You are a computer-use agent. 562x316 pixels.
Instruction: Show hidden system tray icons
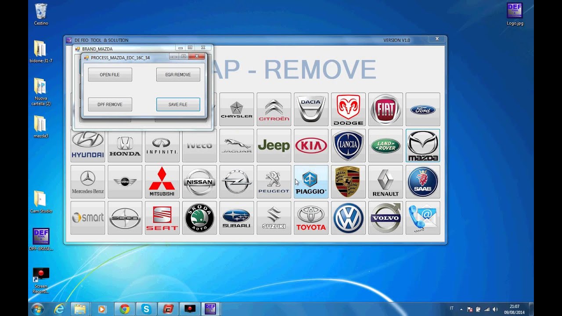pos(461,309)
